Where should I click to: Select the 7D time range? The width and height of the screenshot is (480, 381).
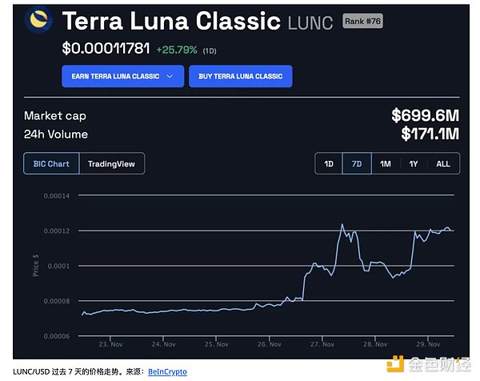tap(357, 164)
